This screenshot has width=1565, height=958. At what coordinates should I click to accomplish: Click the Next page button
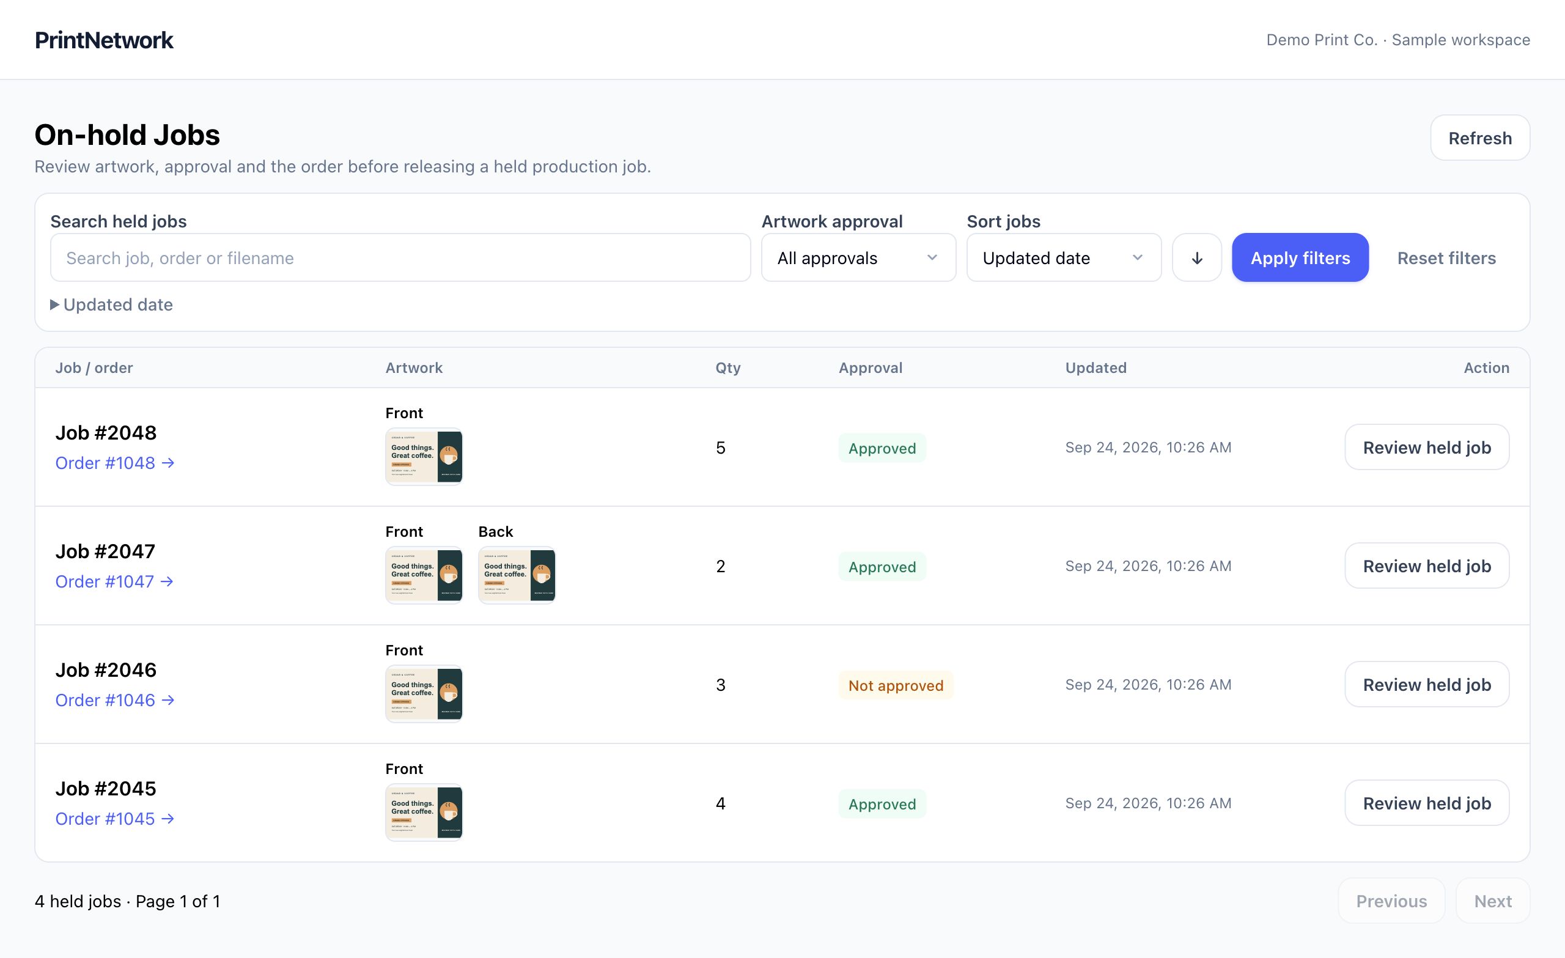(1493, 901)
